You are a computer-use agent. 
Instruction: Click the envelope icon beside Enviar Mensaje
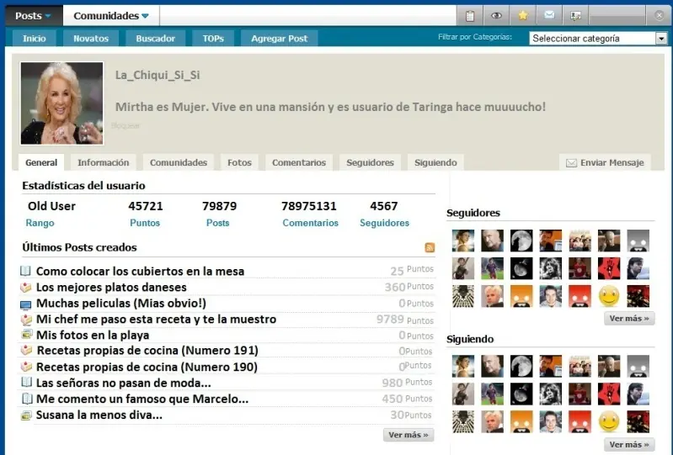[x=571, y=163]
